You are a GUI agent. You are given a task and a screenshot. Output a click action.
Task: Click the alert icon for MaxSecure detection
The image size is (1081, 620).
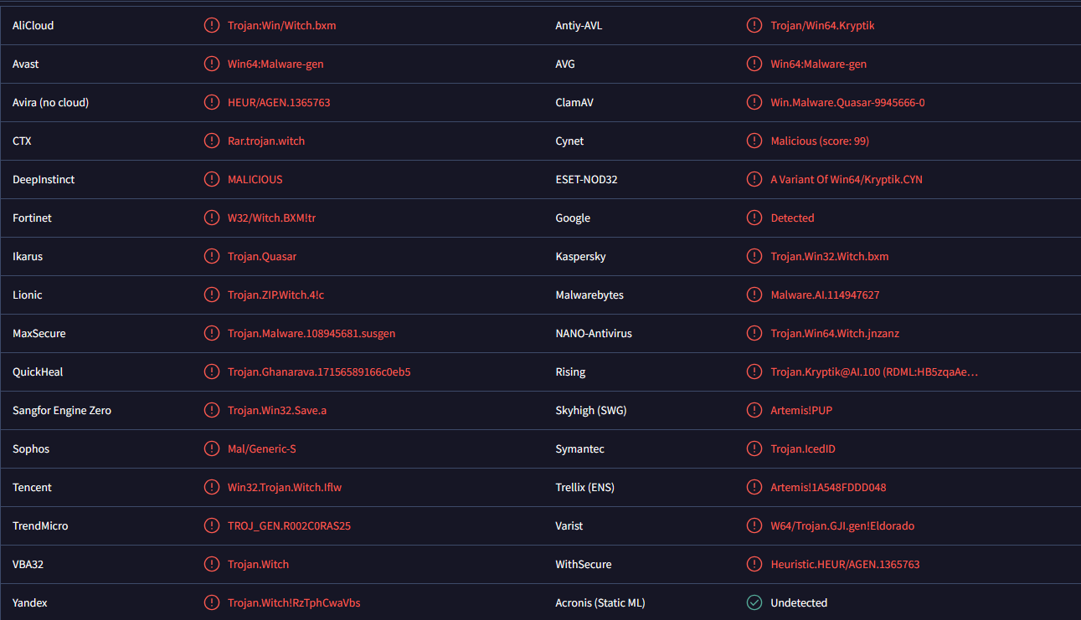coord(212,333)
